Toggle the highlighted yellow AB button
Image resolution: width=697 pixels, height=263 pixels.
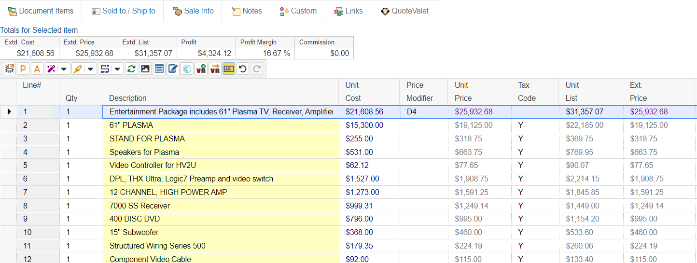coord(229,69)
